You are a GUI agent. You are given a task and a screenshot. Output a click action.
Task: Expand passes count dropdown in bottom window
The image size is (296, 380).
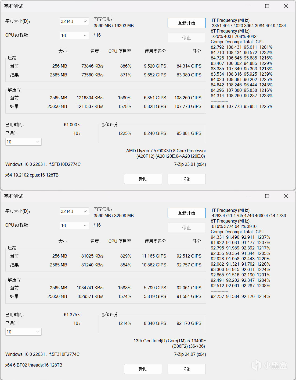(x=23, y=332)
